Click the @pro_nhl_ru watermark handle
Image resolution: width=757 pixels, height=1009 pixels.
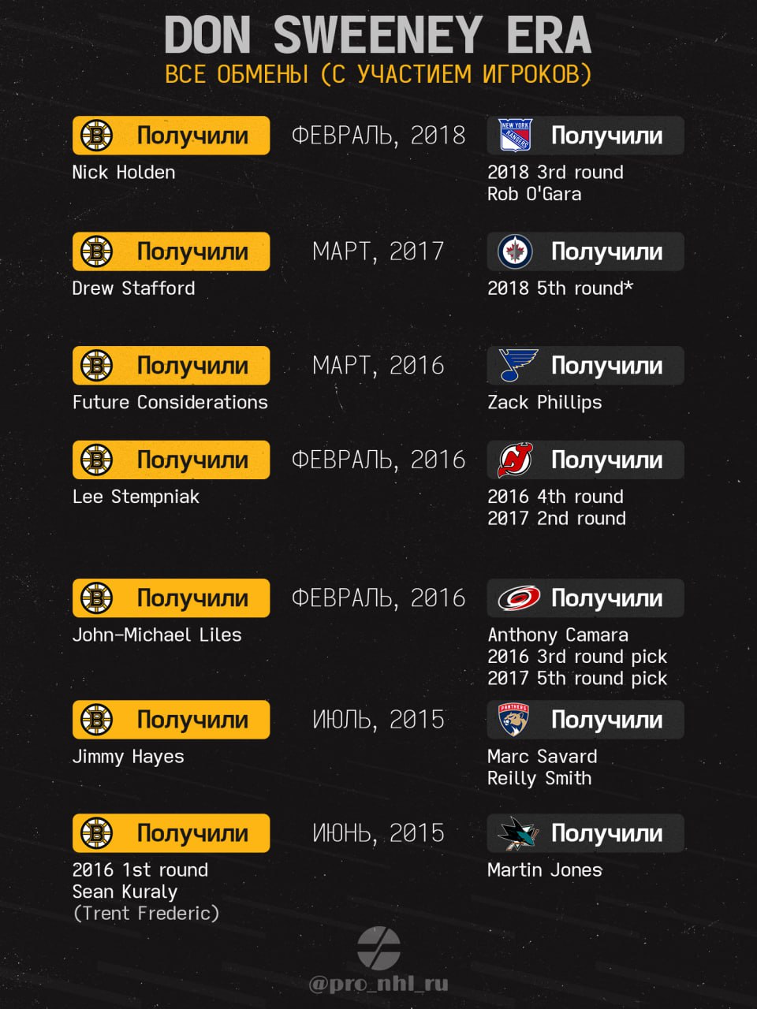378,984
